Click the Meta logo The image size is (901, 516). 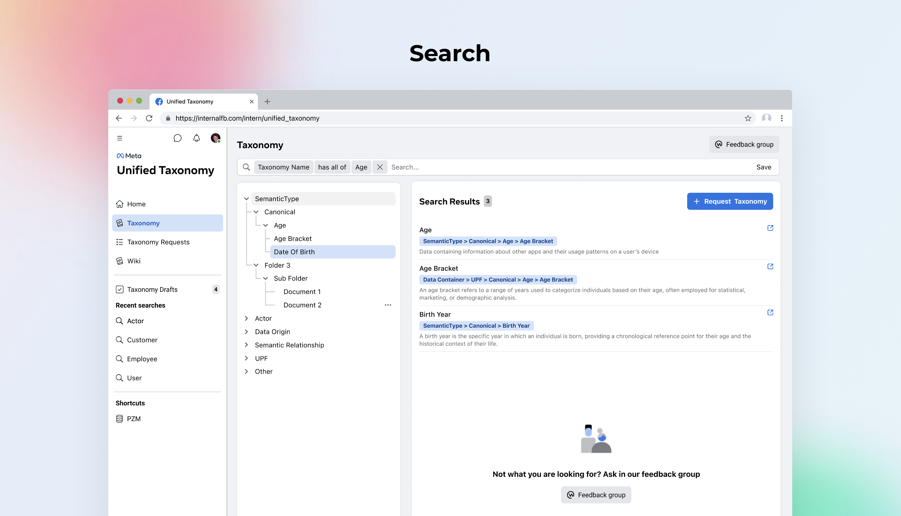pyautogui.click(x=129, y=156)
